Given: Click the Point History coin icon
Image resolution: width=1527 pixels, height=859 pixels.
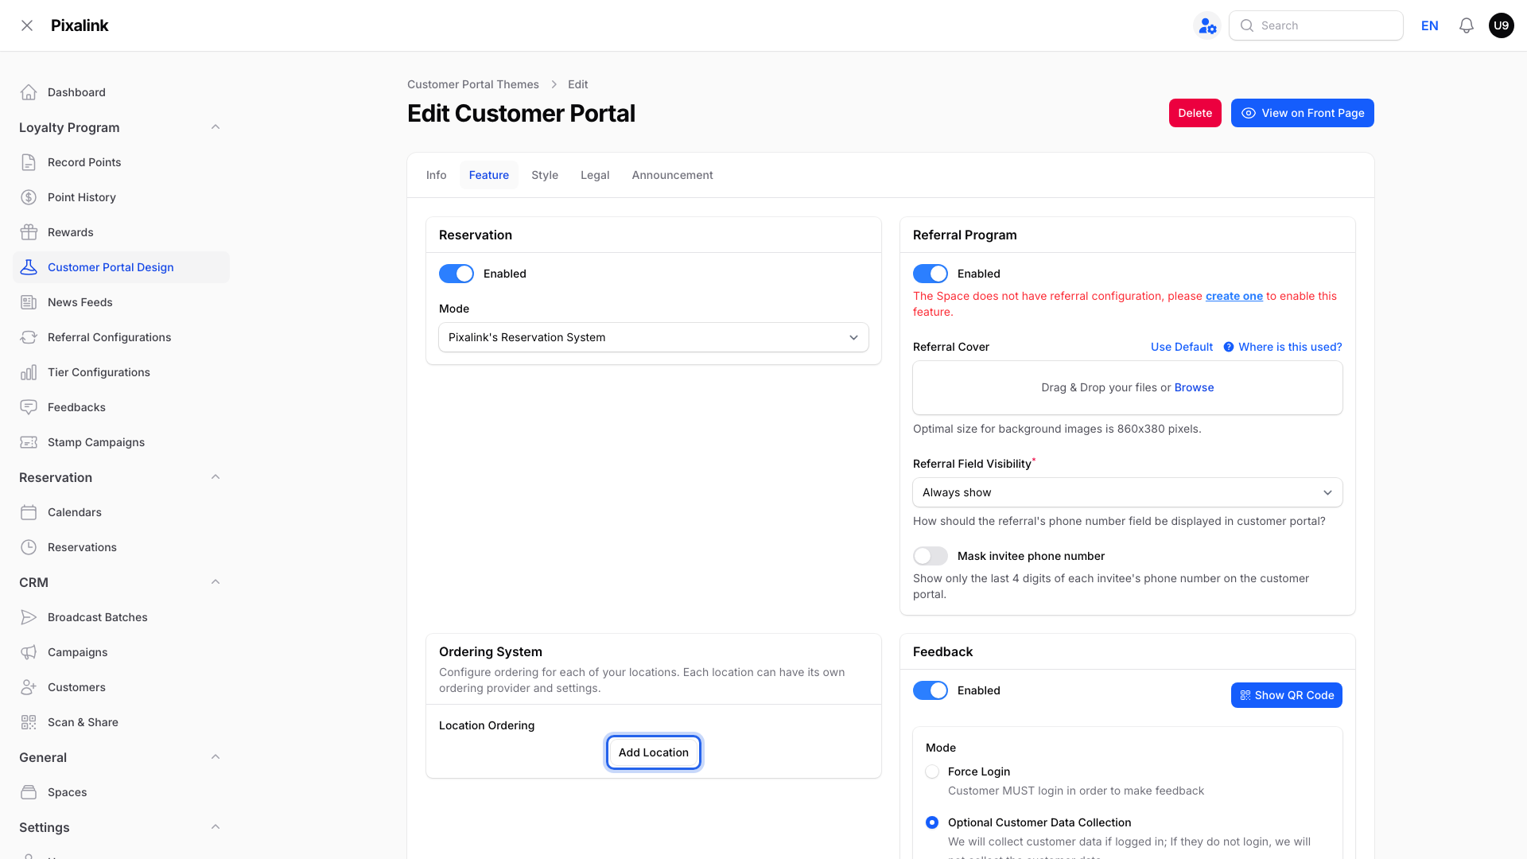Looking at the screenshot, I should point(29,197).
